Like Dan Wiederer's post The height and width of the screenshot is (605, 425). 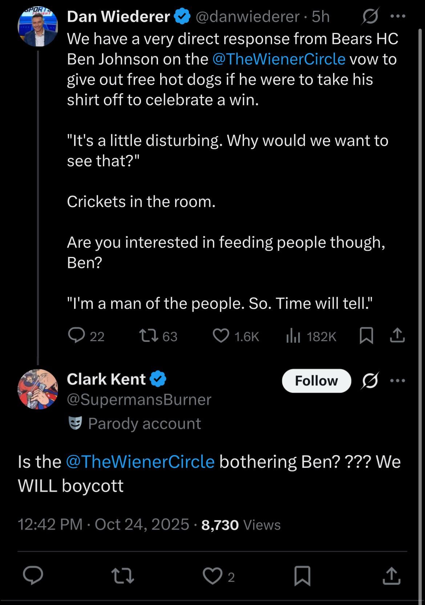coord(221,336)
